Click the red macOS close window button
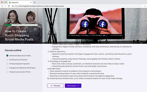The image size is (147, 92). pos(2,2)
